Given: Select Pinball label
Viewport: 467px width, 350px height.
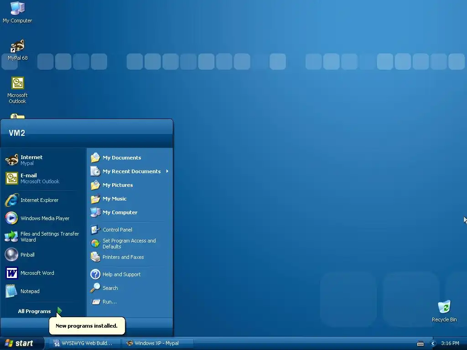Looking at the screenshot, I should click(x=27, y=255).
